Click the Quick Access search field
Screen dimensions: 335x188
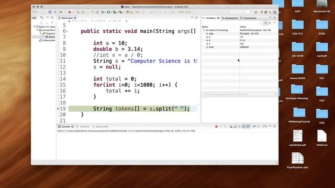point(240,12)
